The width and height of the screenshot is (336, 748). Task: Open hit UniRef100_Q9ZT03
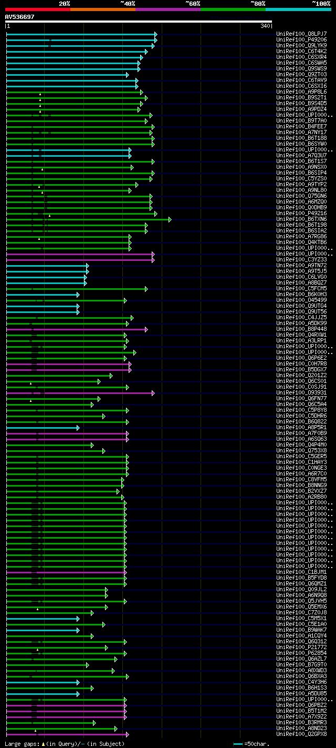[302, 74]
